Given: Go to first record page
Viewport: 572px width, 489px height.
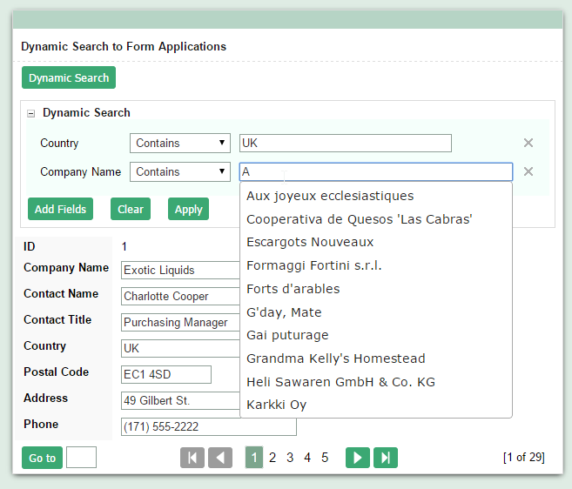Looking at the screenshot, I should click(192, 458).
